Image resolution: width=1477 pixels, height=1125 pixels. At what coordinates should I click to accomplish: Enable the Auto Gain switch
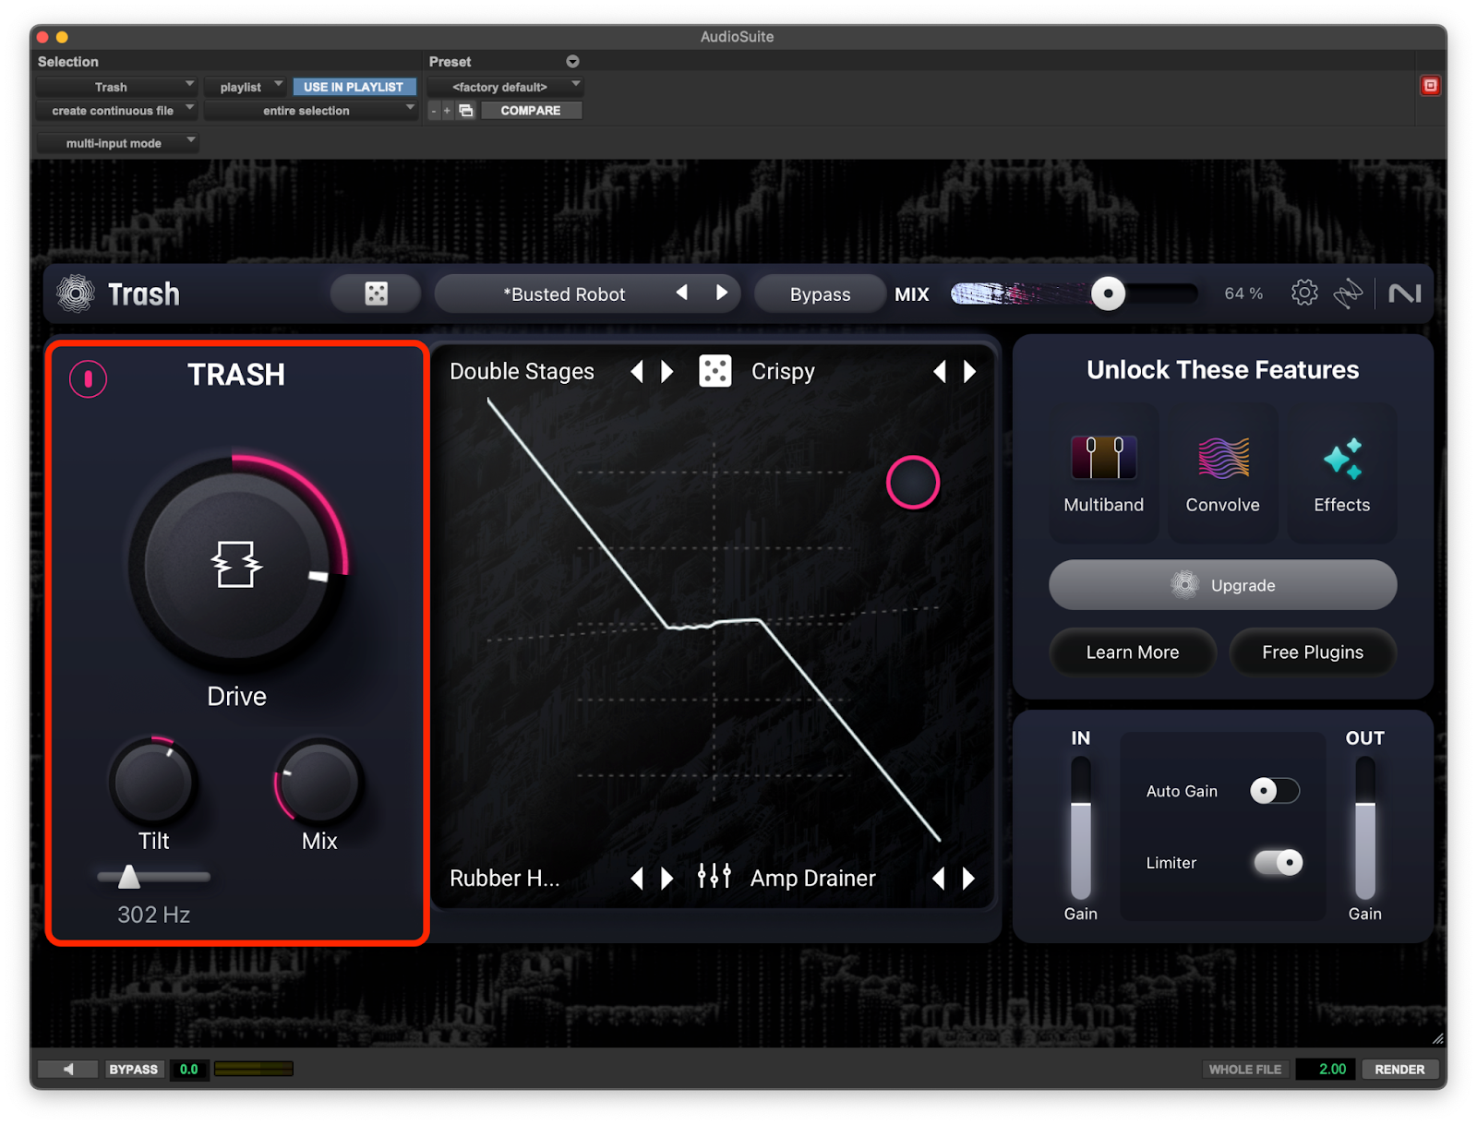(x=1274, y=791)
